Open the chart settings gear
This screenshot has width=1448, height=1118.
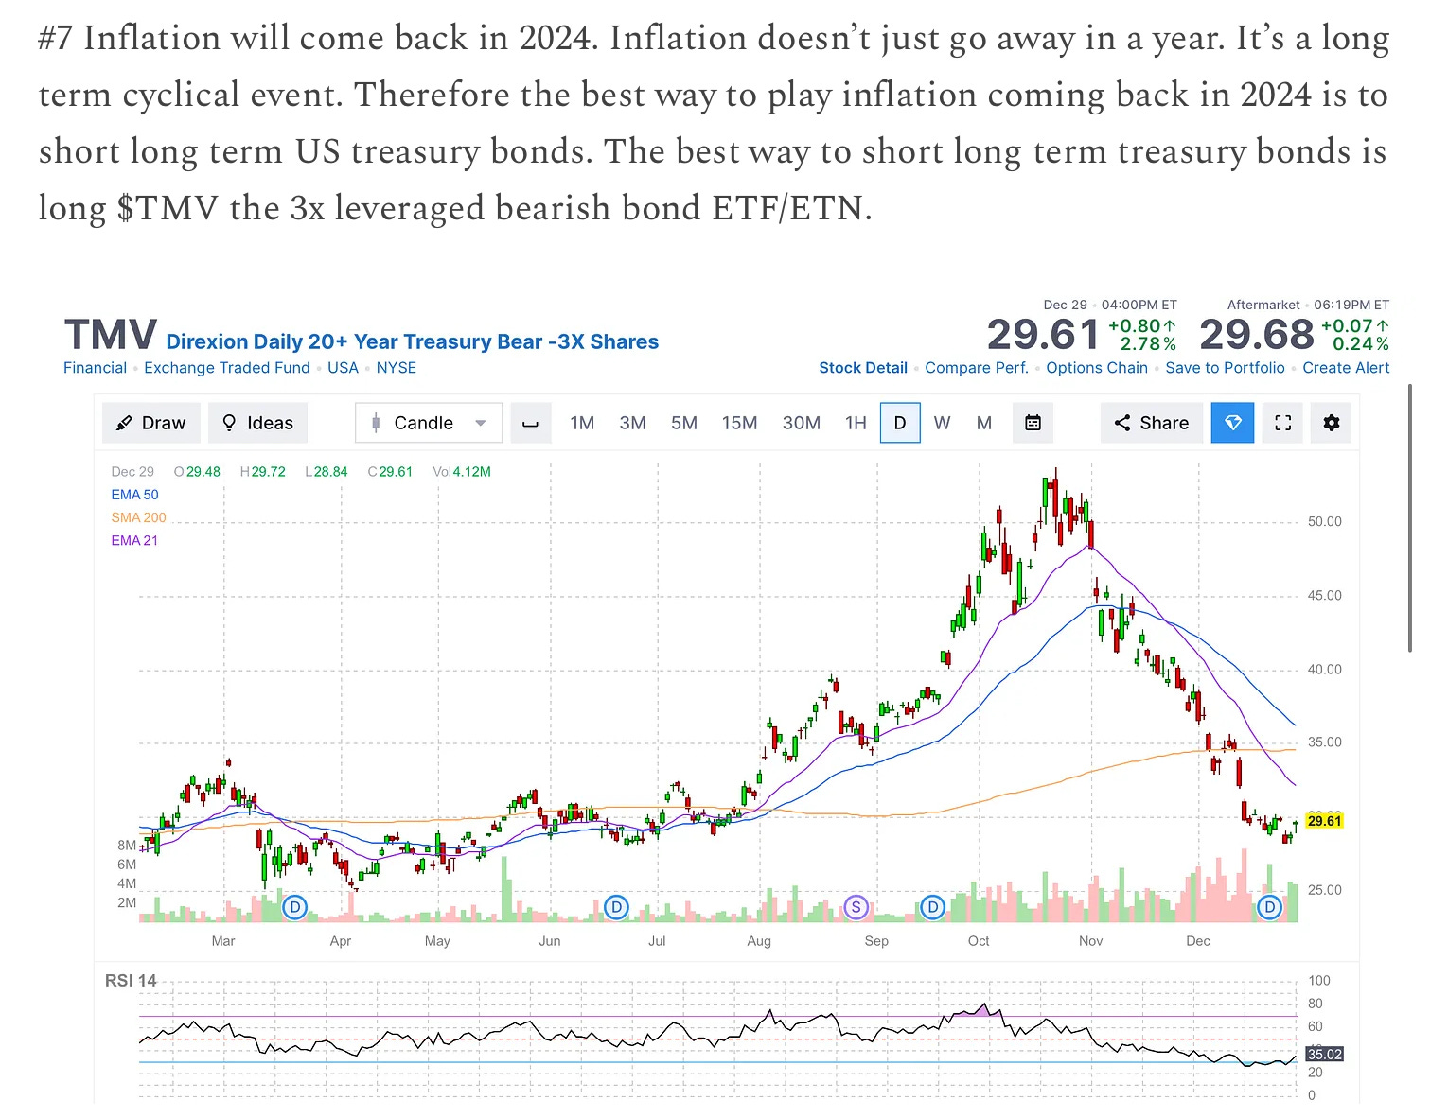coord(1332,423)
